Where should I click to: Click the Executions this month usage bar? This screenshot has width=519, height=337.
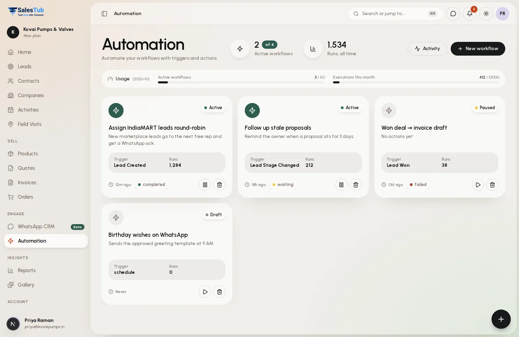point(416,82)
